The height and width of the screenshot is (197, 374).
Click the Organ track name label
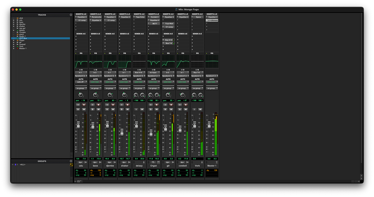[x=154, y=166]
